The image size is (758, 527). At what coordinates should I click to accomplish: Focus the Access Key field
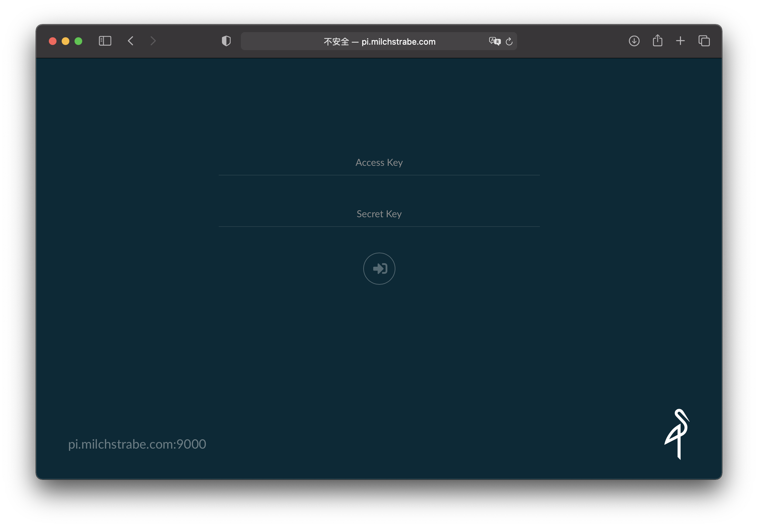click(x=379, y=163)
